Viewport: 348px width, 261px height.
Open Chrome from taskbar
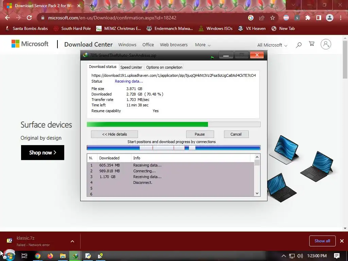(38, 256)
